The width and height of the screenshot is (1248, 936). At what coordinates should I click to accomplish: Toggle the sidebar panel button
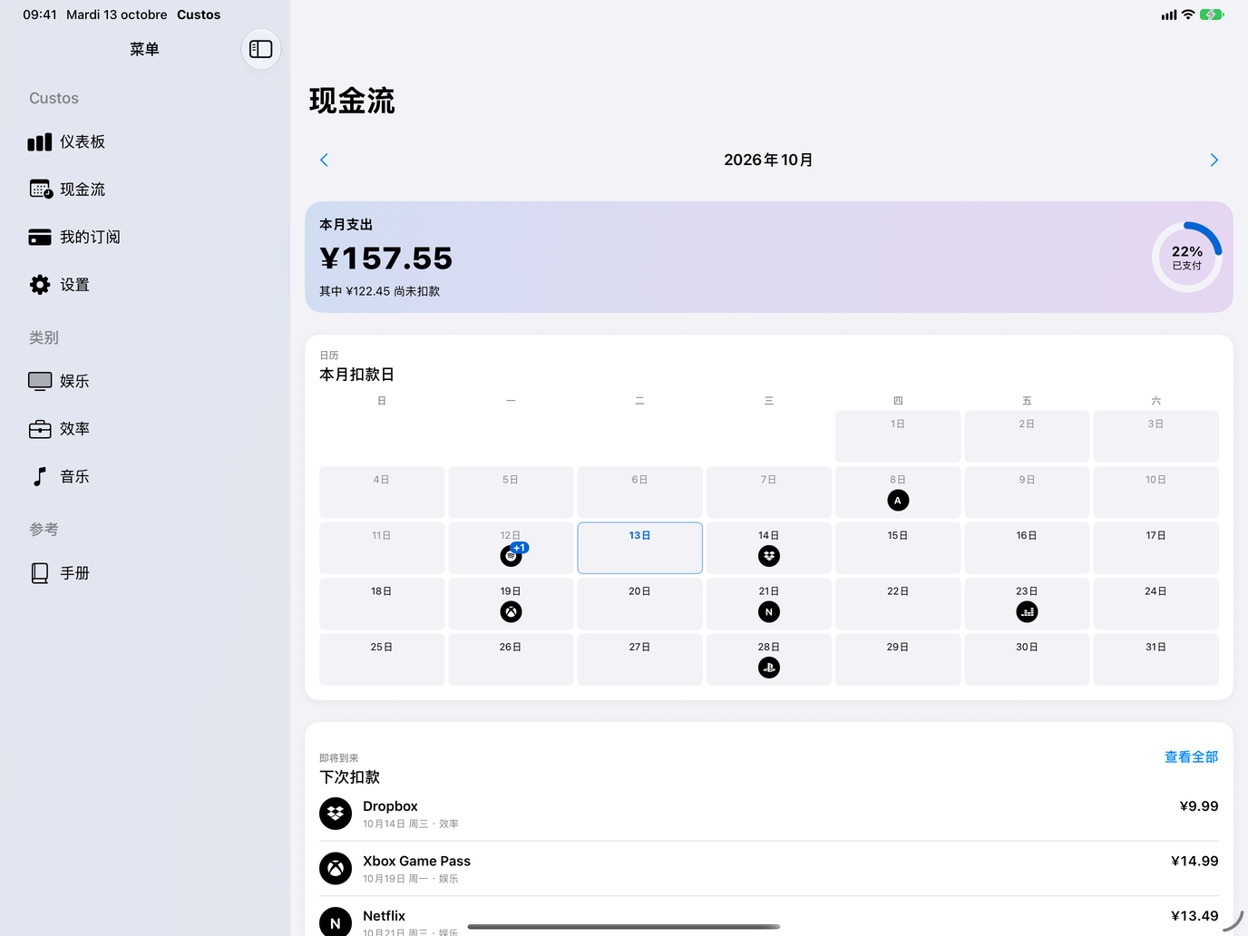click(260, 49)
